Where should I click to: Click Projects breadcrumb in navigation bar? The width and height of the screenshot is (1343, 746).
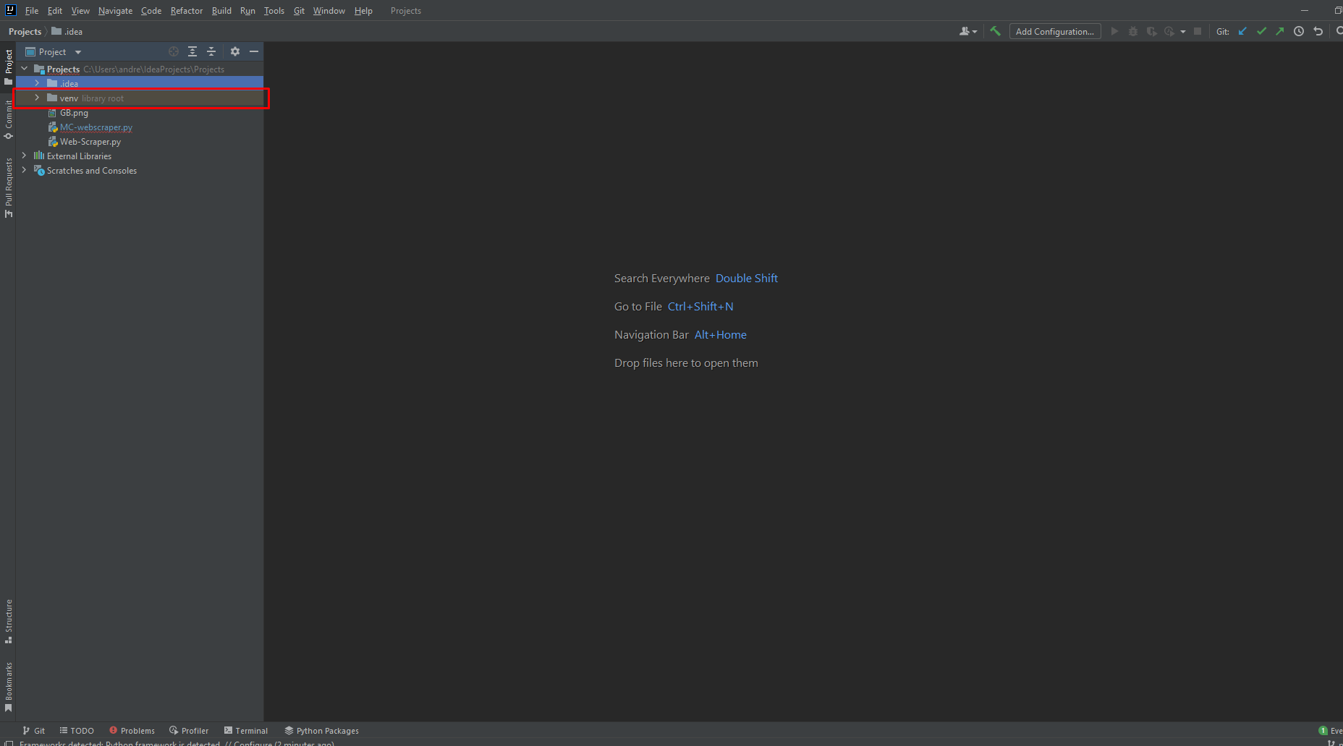point(25,31)
